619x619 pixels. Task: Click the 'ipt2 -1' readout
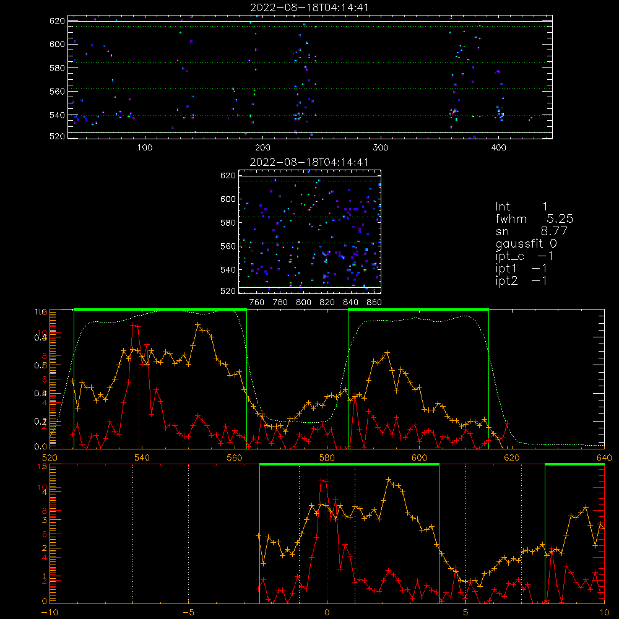tap(521, 280)
